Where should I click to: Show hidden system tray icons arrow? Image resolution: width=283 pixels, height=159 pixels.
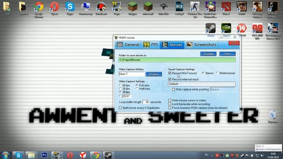[x=212, y=155]
